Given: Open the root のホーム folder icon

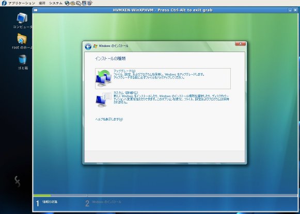Looking at the screenshot, I should (x=22, y=41).
